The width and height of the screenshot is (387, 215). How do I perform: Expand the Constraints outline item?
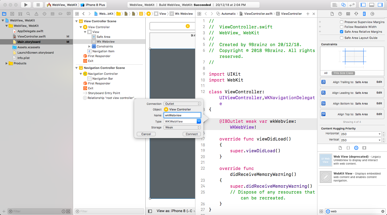pyautogui.click(x=89, y=46)
